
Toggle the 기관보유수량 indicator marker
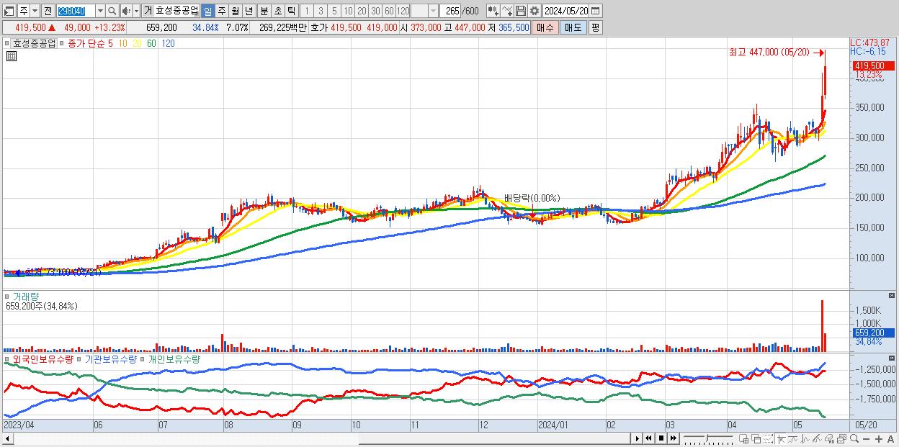81,358
